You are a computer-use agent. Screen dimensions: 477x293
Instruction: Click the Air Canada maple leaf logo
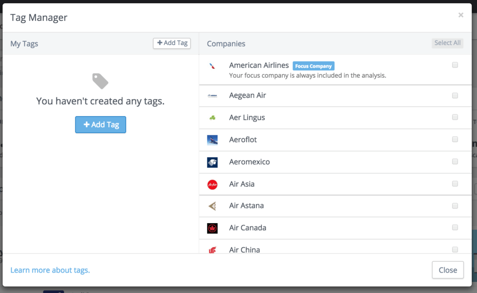tap(212, 228)
